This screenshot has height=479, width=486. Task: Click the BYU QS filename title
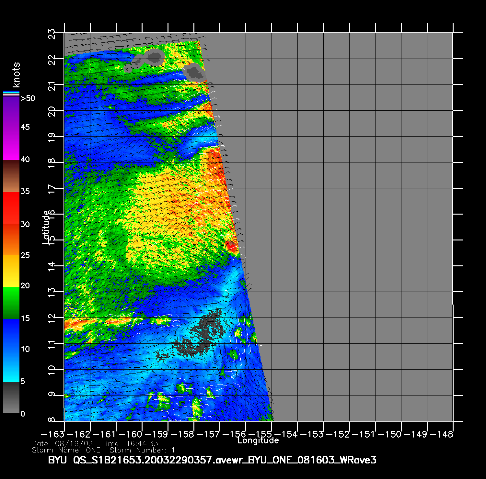[212, 460]
